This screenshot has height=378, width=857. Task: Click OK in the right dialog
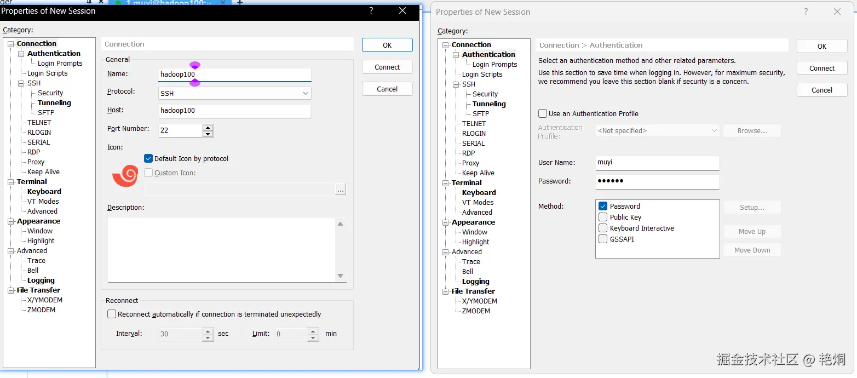point(822,47)
